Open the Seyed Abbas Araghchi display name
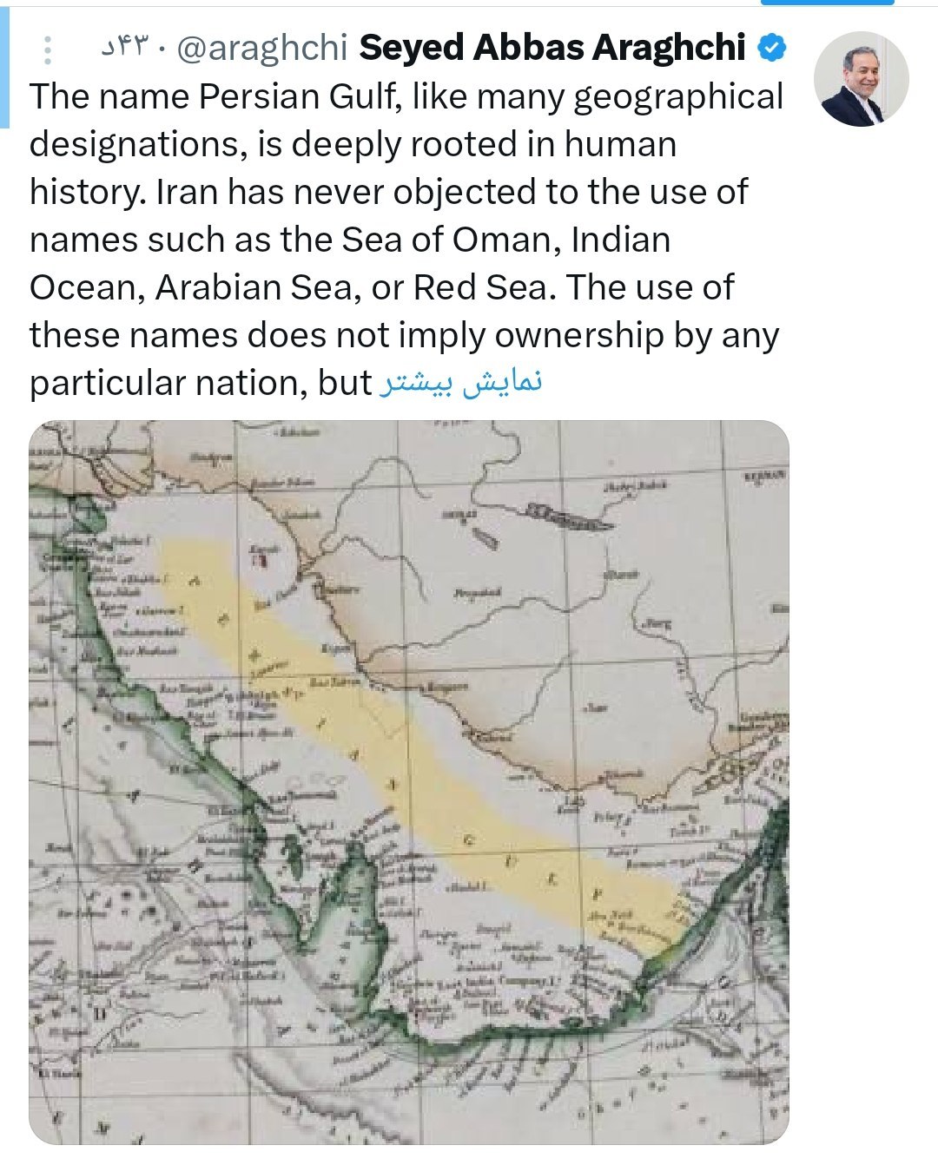Viewport: 938px width, 1165px height. pyautogui.click(x=552, y=48)
